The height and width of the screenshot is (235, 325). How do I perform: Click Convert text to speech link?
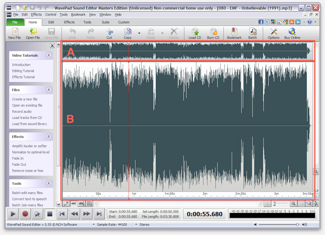pyautogui.click(x=29, y=199)
